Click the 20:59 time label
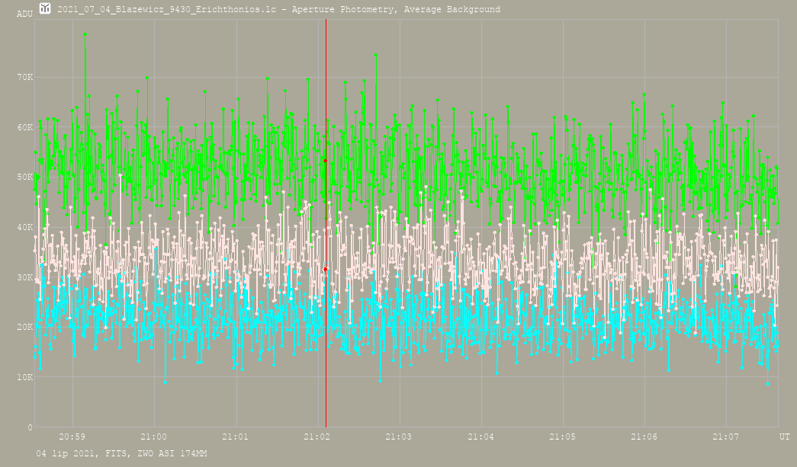797x467 pixels. [x=72, y=437]
